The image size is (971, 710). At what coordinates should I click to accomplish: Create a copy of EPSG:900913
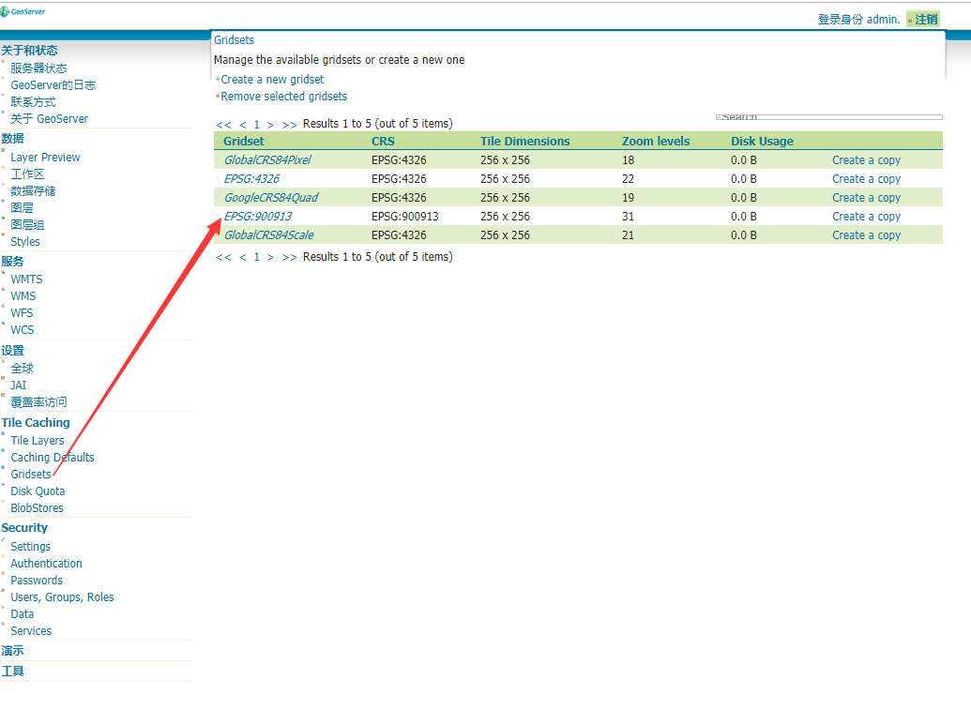click(866, 216)
